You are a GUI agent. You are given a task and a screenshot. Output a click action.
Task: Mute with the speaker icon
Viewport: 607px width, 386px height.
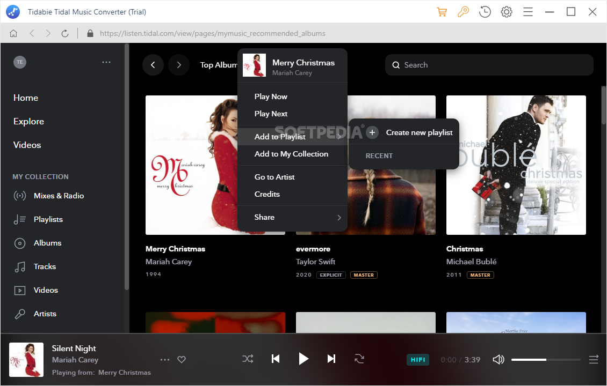(498, 360)
